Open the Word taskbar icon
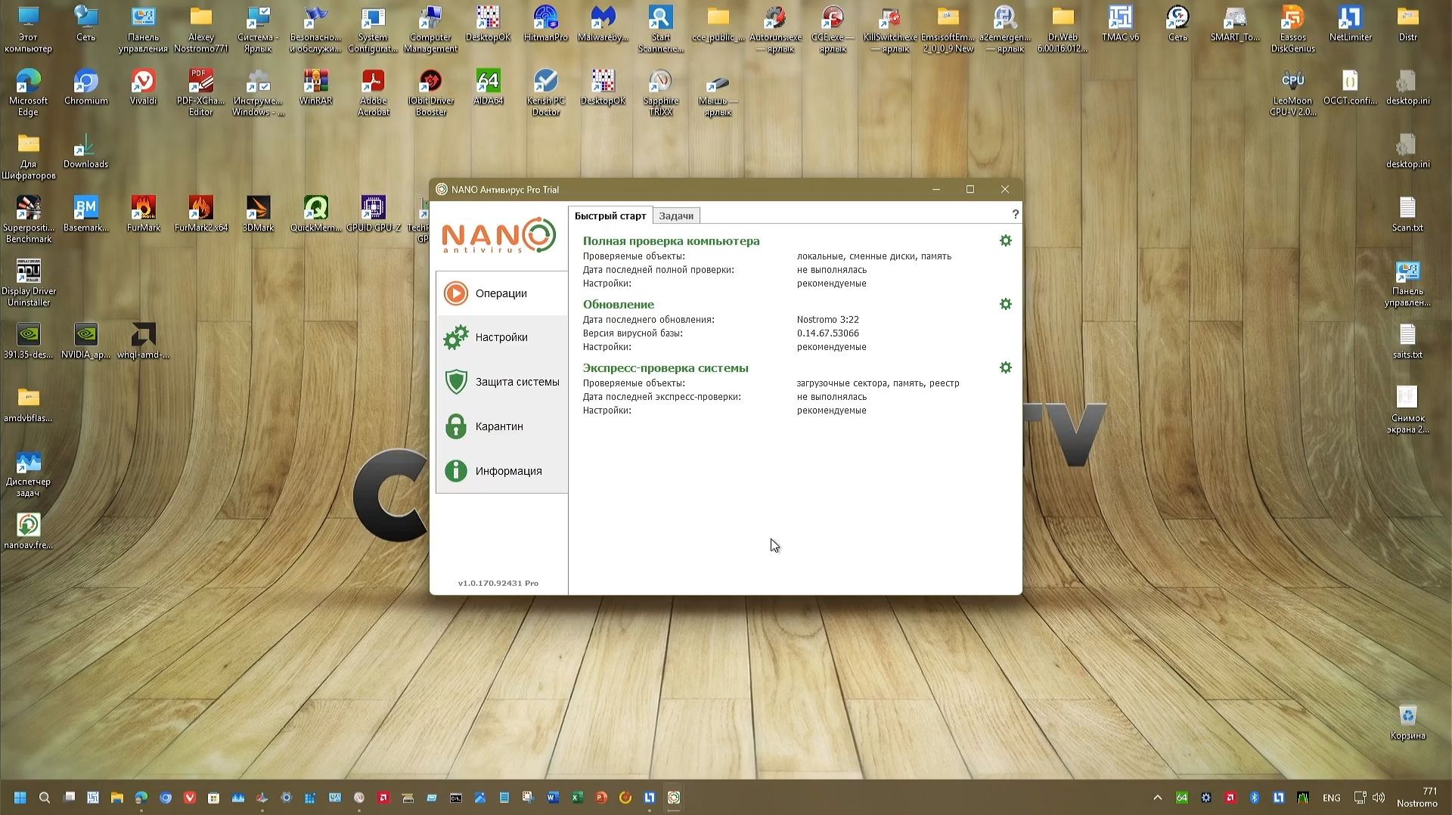 pos(553,798)
